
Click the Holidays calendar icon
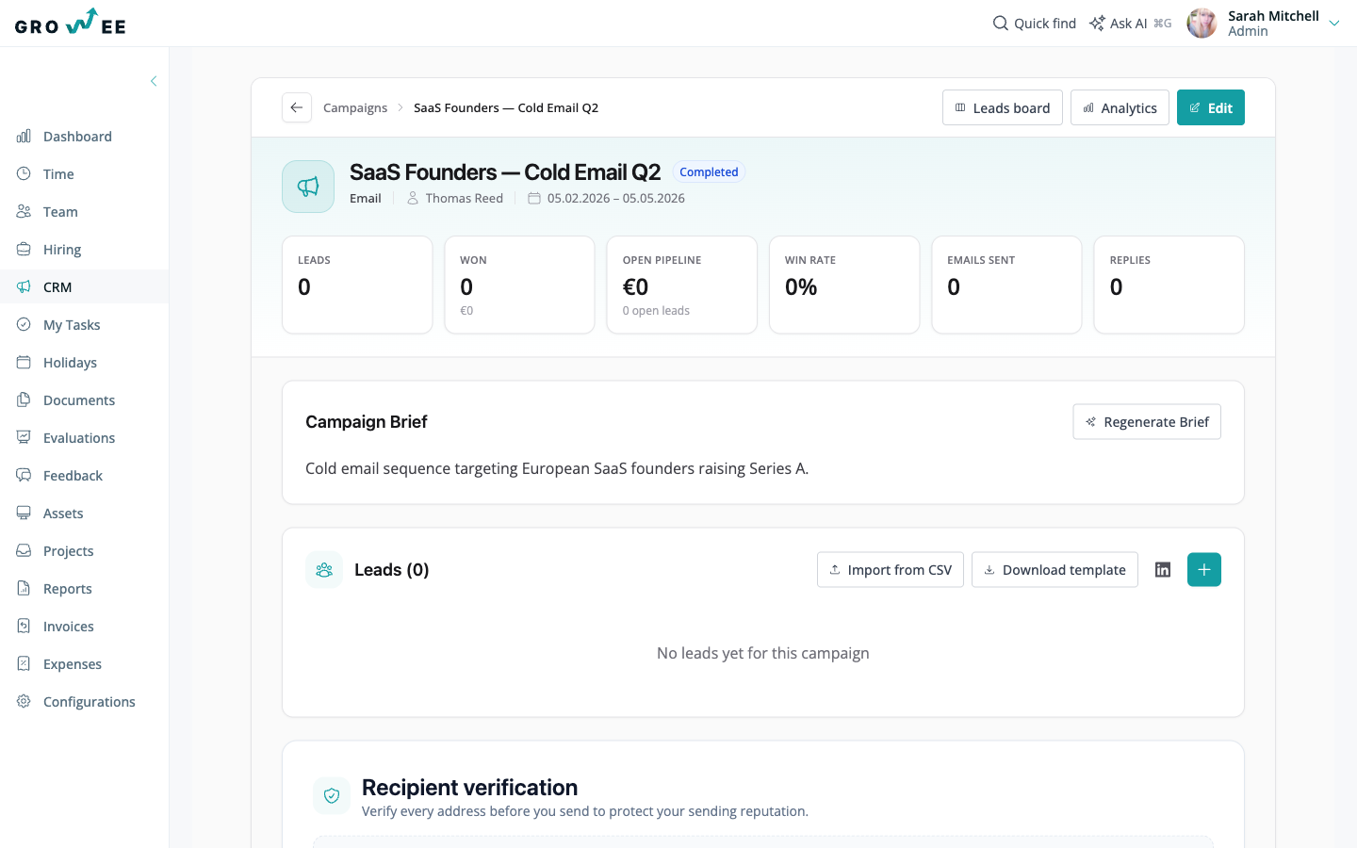[24, 363]
